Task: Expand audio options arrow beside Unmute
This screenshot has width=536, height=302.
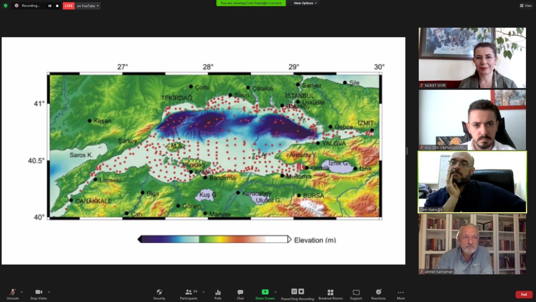Action: [x=22, y=292]
